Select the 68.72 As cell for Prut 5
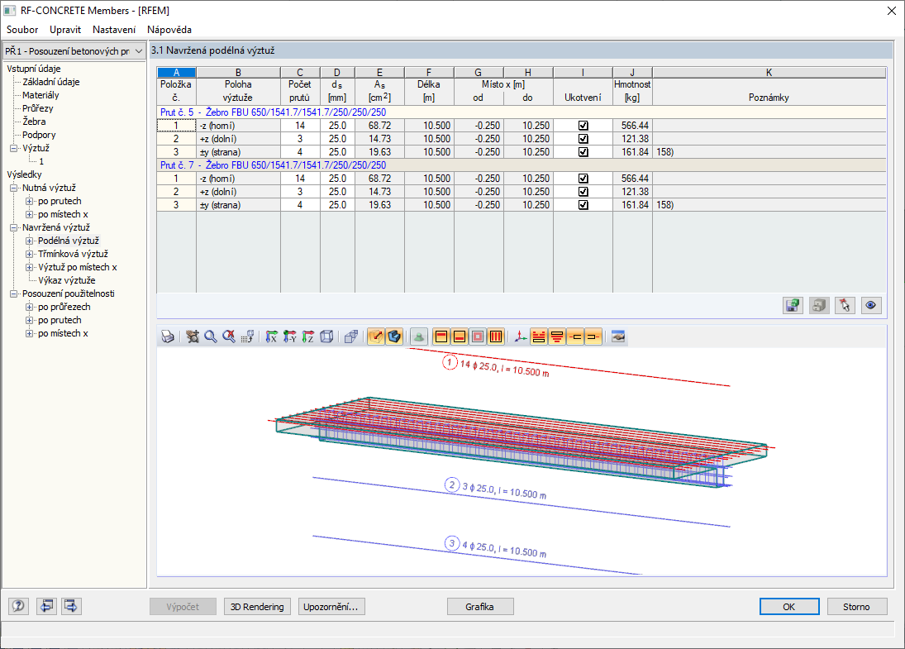The width and height of the screenshot is (905, 649). coord(380,126)
